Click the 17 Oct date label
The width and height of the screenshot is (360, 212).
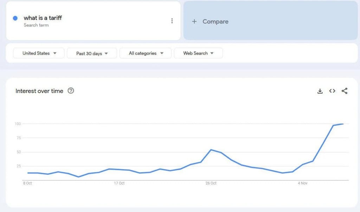click(119, 183)
